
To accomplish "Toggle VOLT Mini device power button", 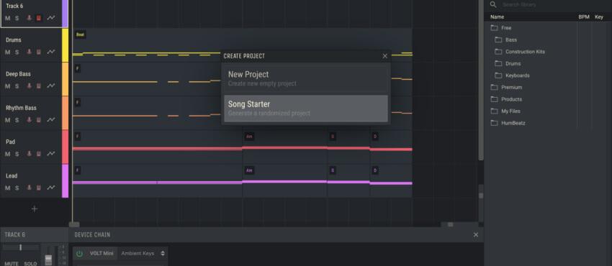I will 80,254.
